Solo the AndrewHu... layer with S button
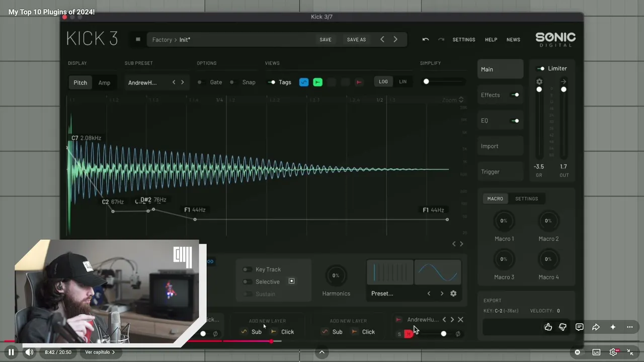This screenshot has width=644, height=362. tap(399, 334)
